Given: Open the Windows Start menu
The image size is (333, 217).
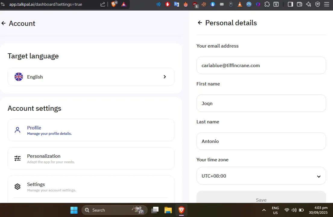Looking at the screenshot, I should (74, 210).
